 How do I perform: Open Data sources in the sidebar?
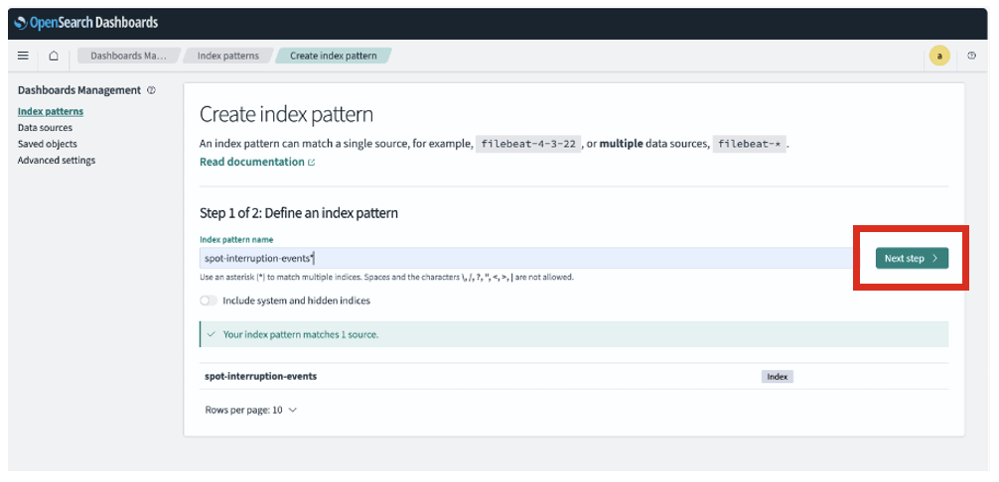point(45,128)
